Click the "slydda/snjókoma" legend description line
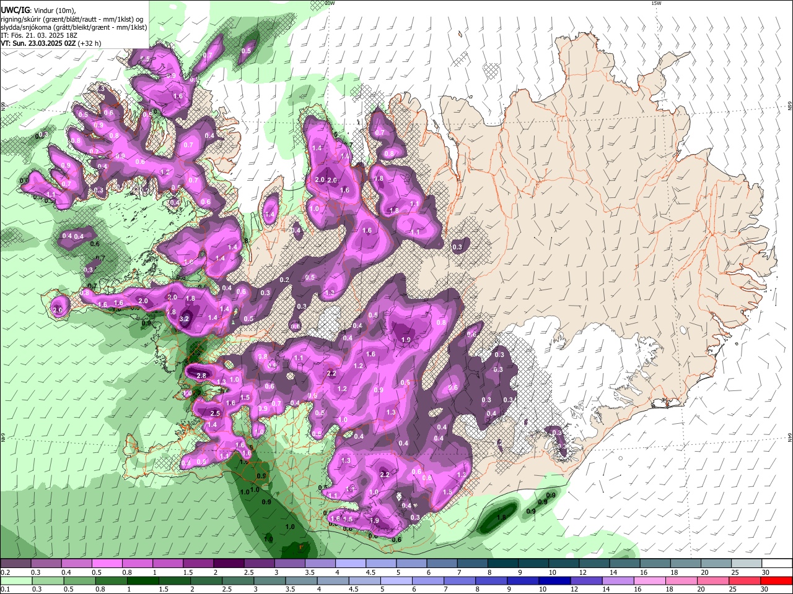The width and height of the screenshot is (793, 594). [74, 27]
